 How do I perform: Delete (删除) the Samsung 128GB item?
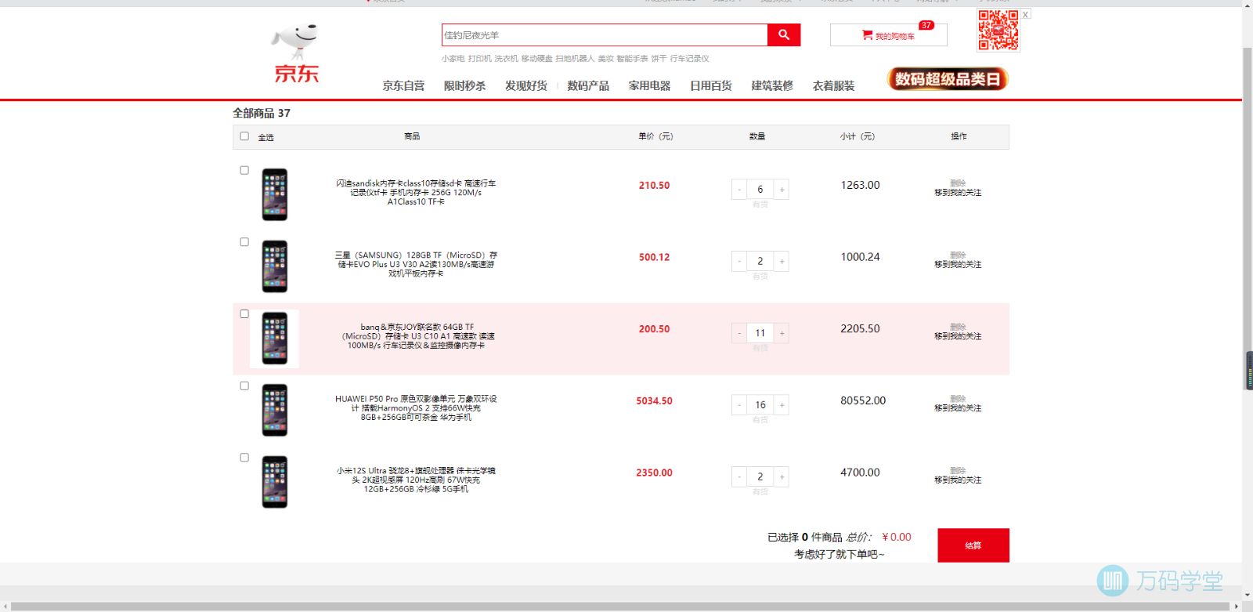click(x=958, y=255)
